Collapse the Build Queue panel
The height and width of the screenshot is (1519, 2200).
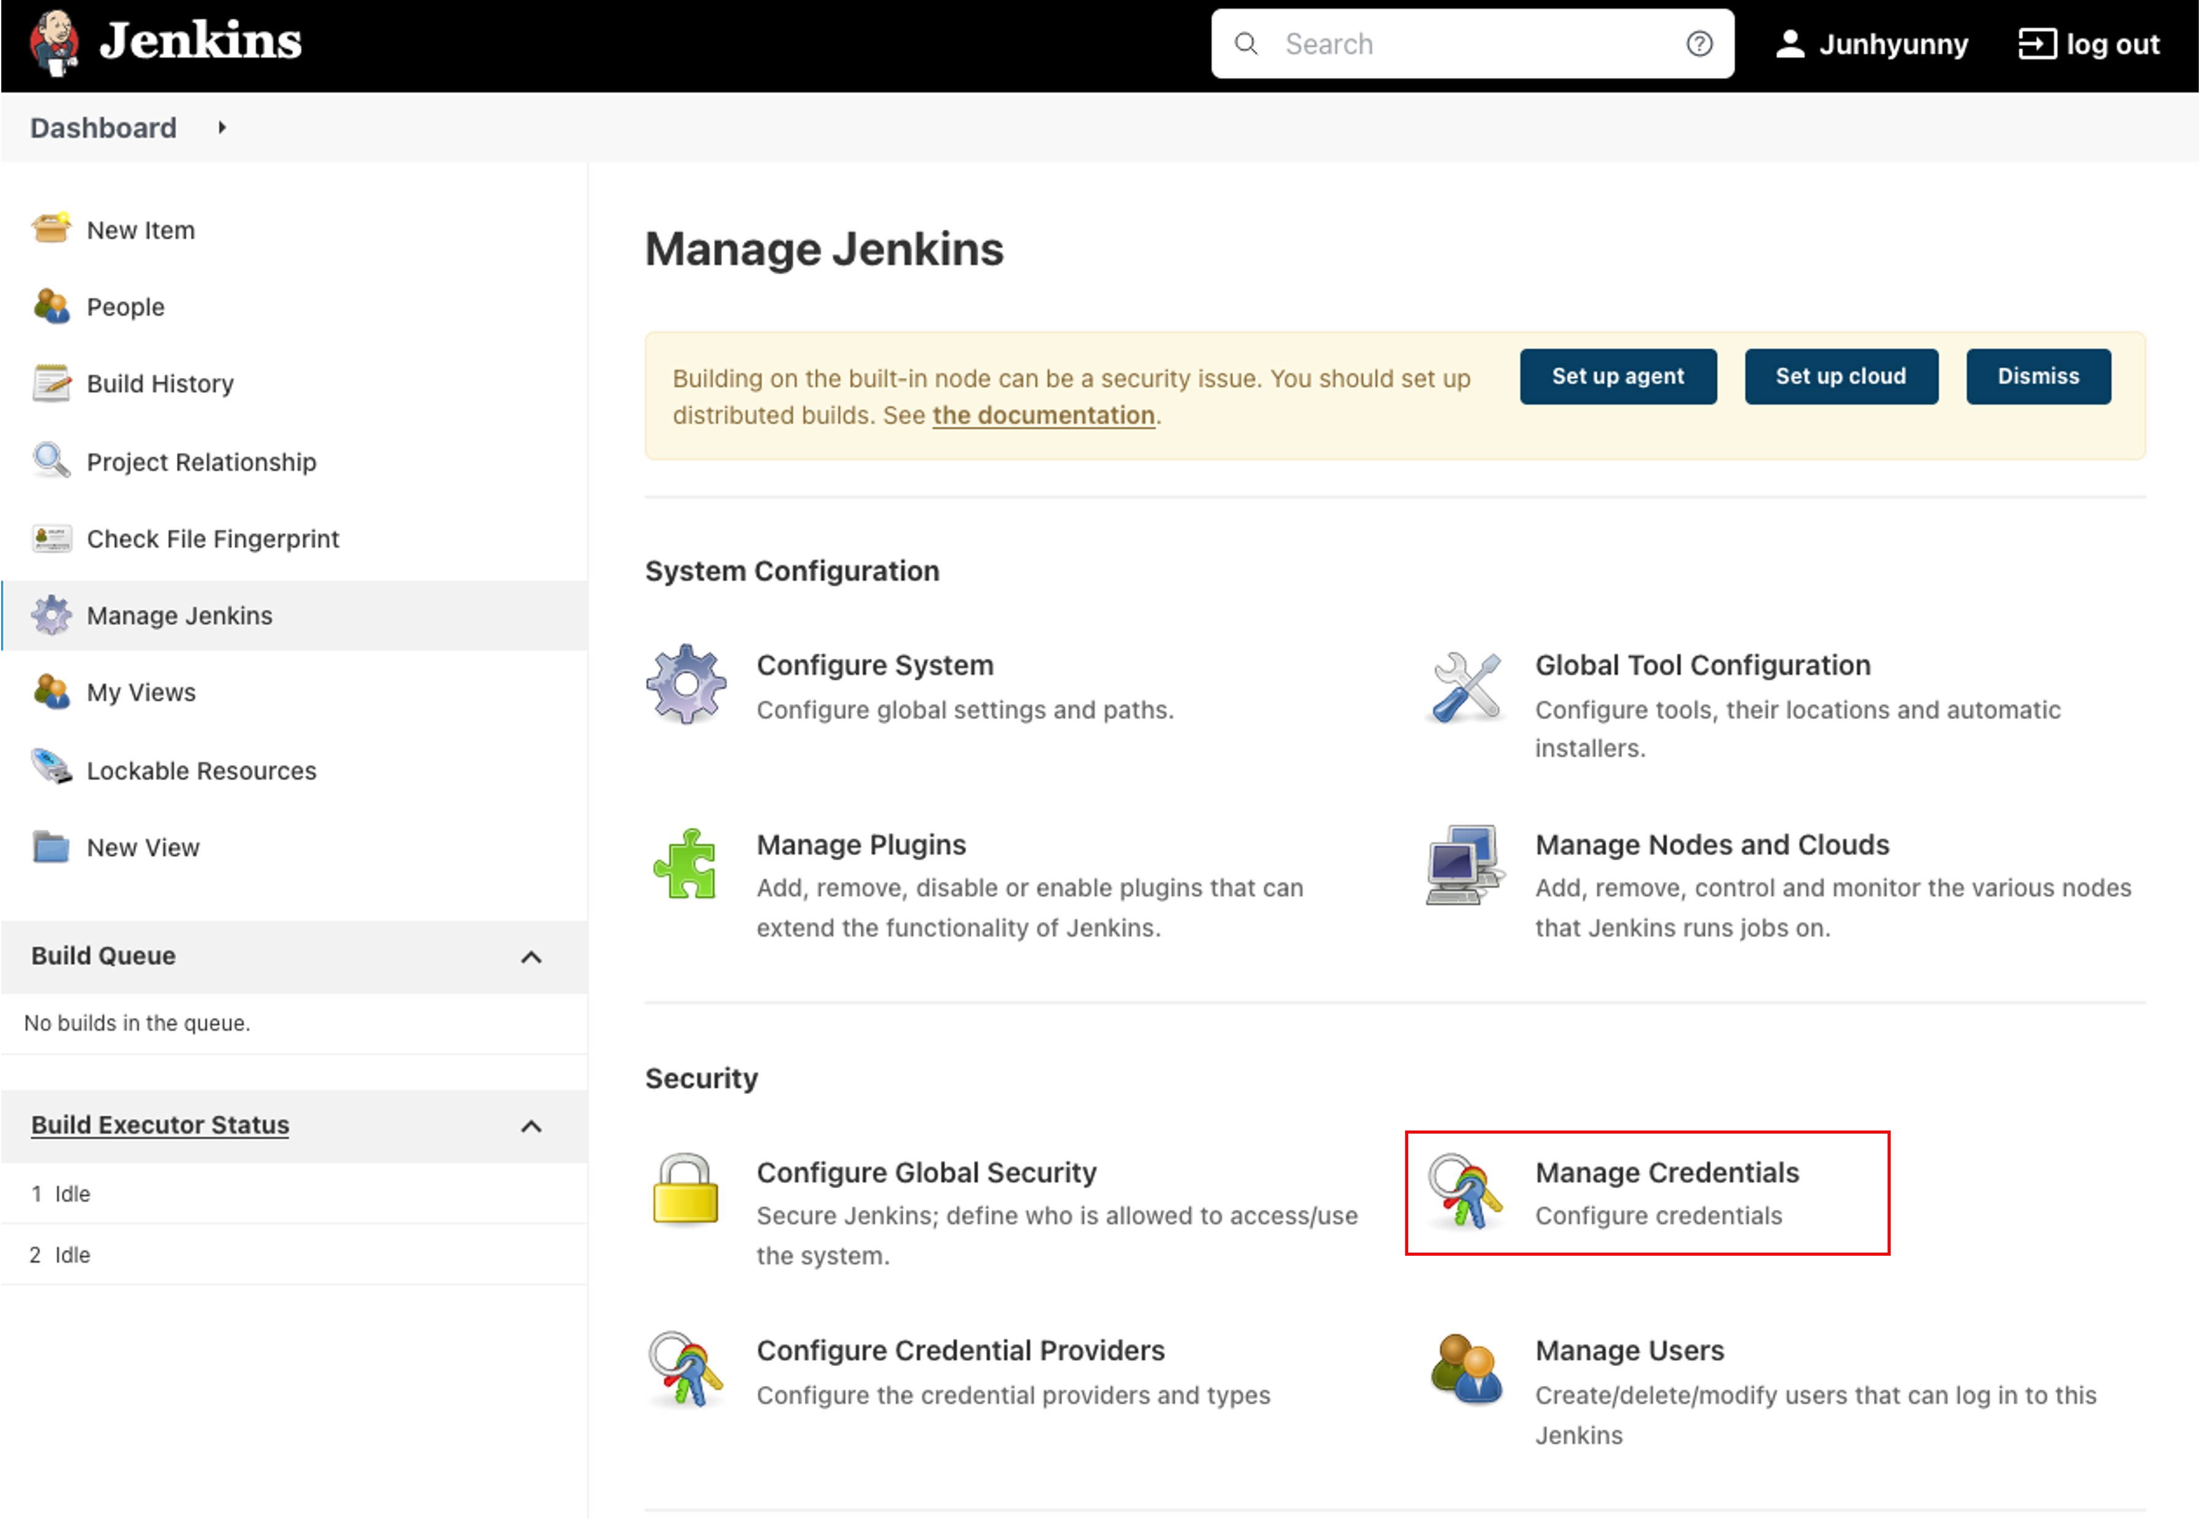[531, 957]
